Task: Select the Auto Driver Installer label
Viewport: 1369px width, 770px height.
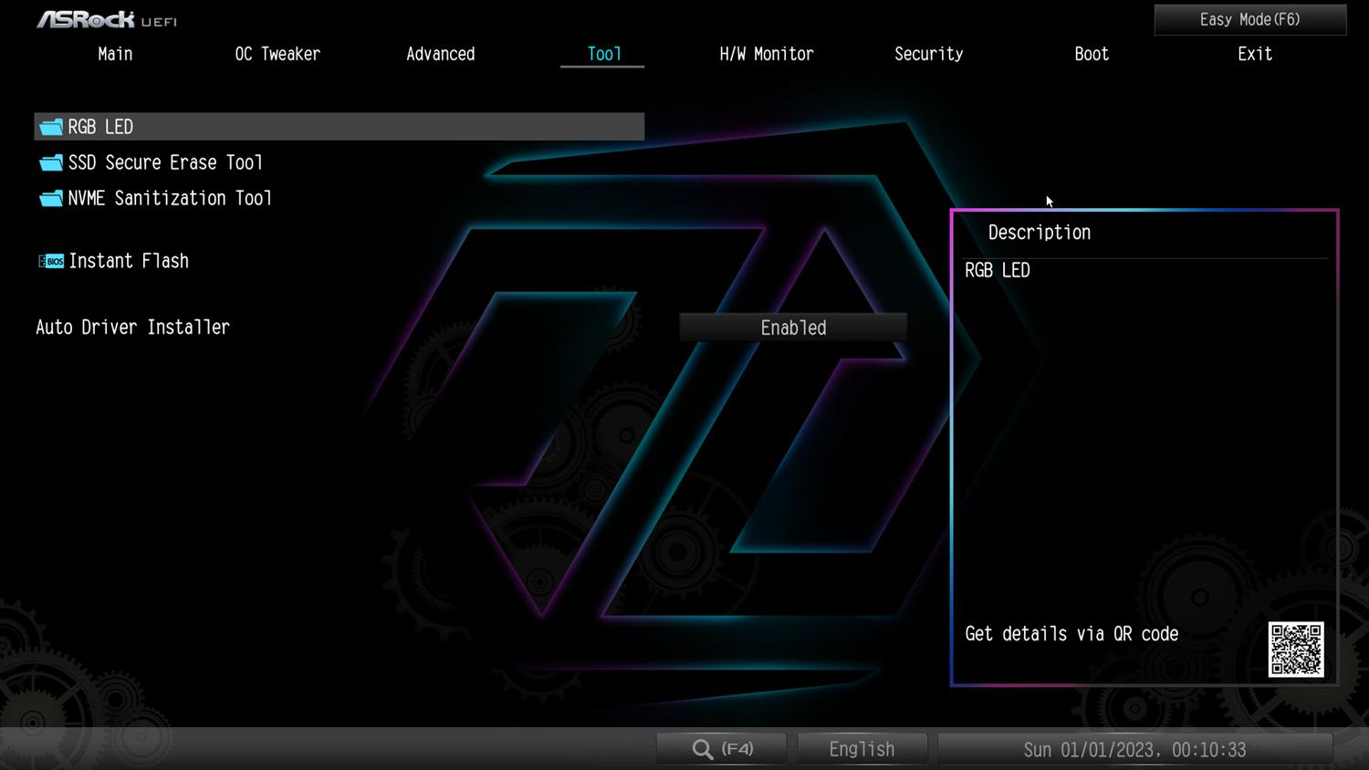Action: (132, 328)
